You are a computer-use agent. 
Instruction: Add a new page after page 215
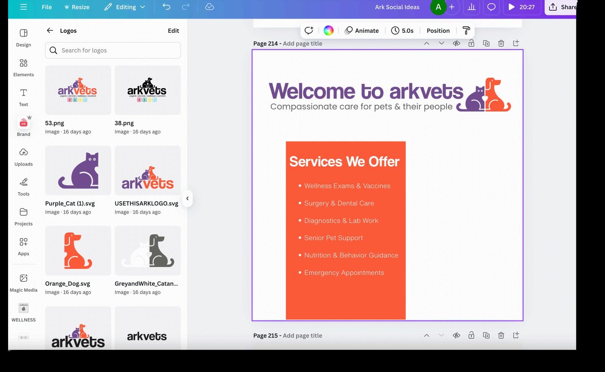pyautogui.click(x=516, y=336)
